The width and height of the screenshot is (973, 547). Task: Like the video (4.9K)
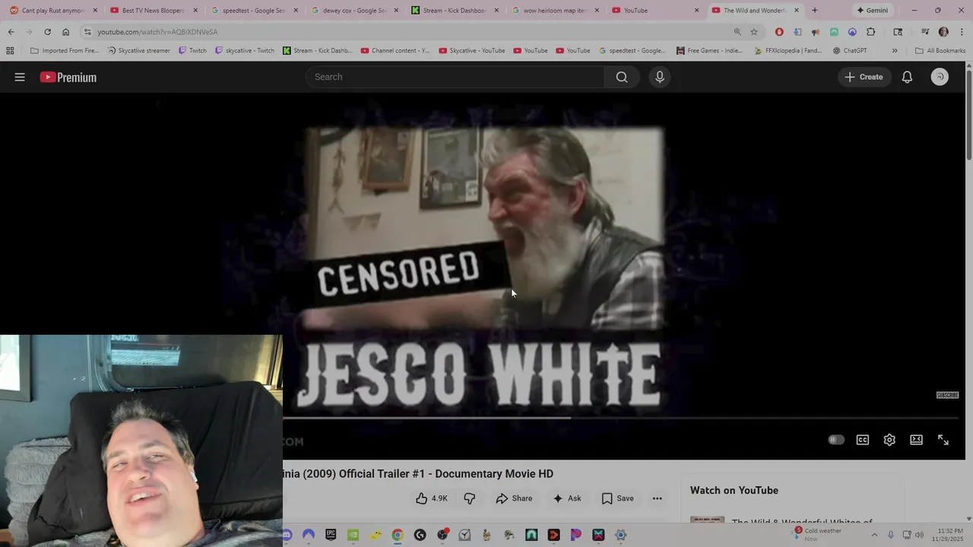tap(432, 498)
